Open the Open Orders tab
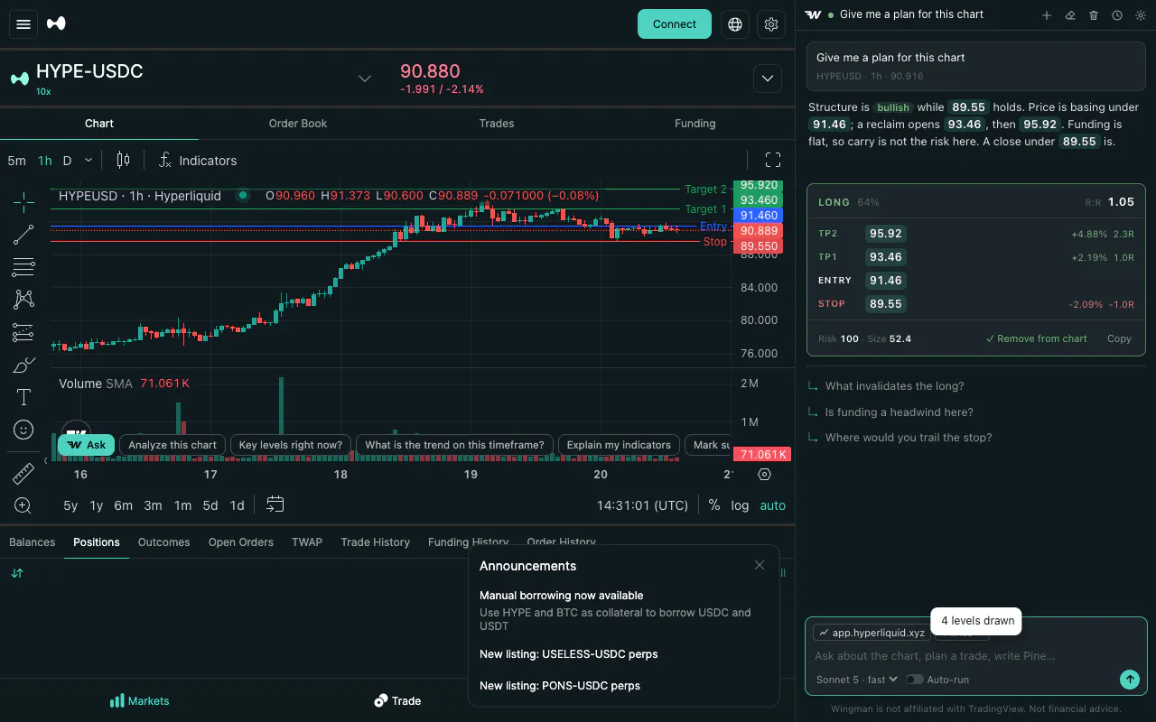The height and width of the screenshot is (722, 1156). click(241, 542)
